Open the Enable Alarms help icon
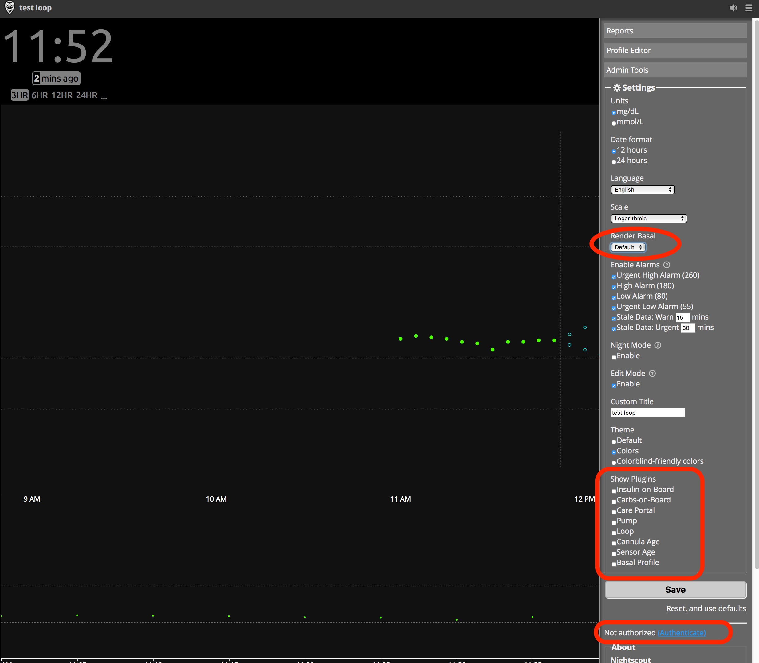 point(667,265)
